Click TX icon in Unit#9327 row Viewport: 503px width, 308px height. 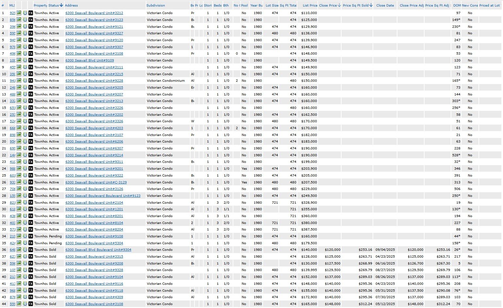point(31,33)
